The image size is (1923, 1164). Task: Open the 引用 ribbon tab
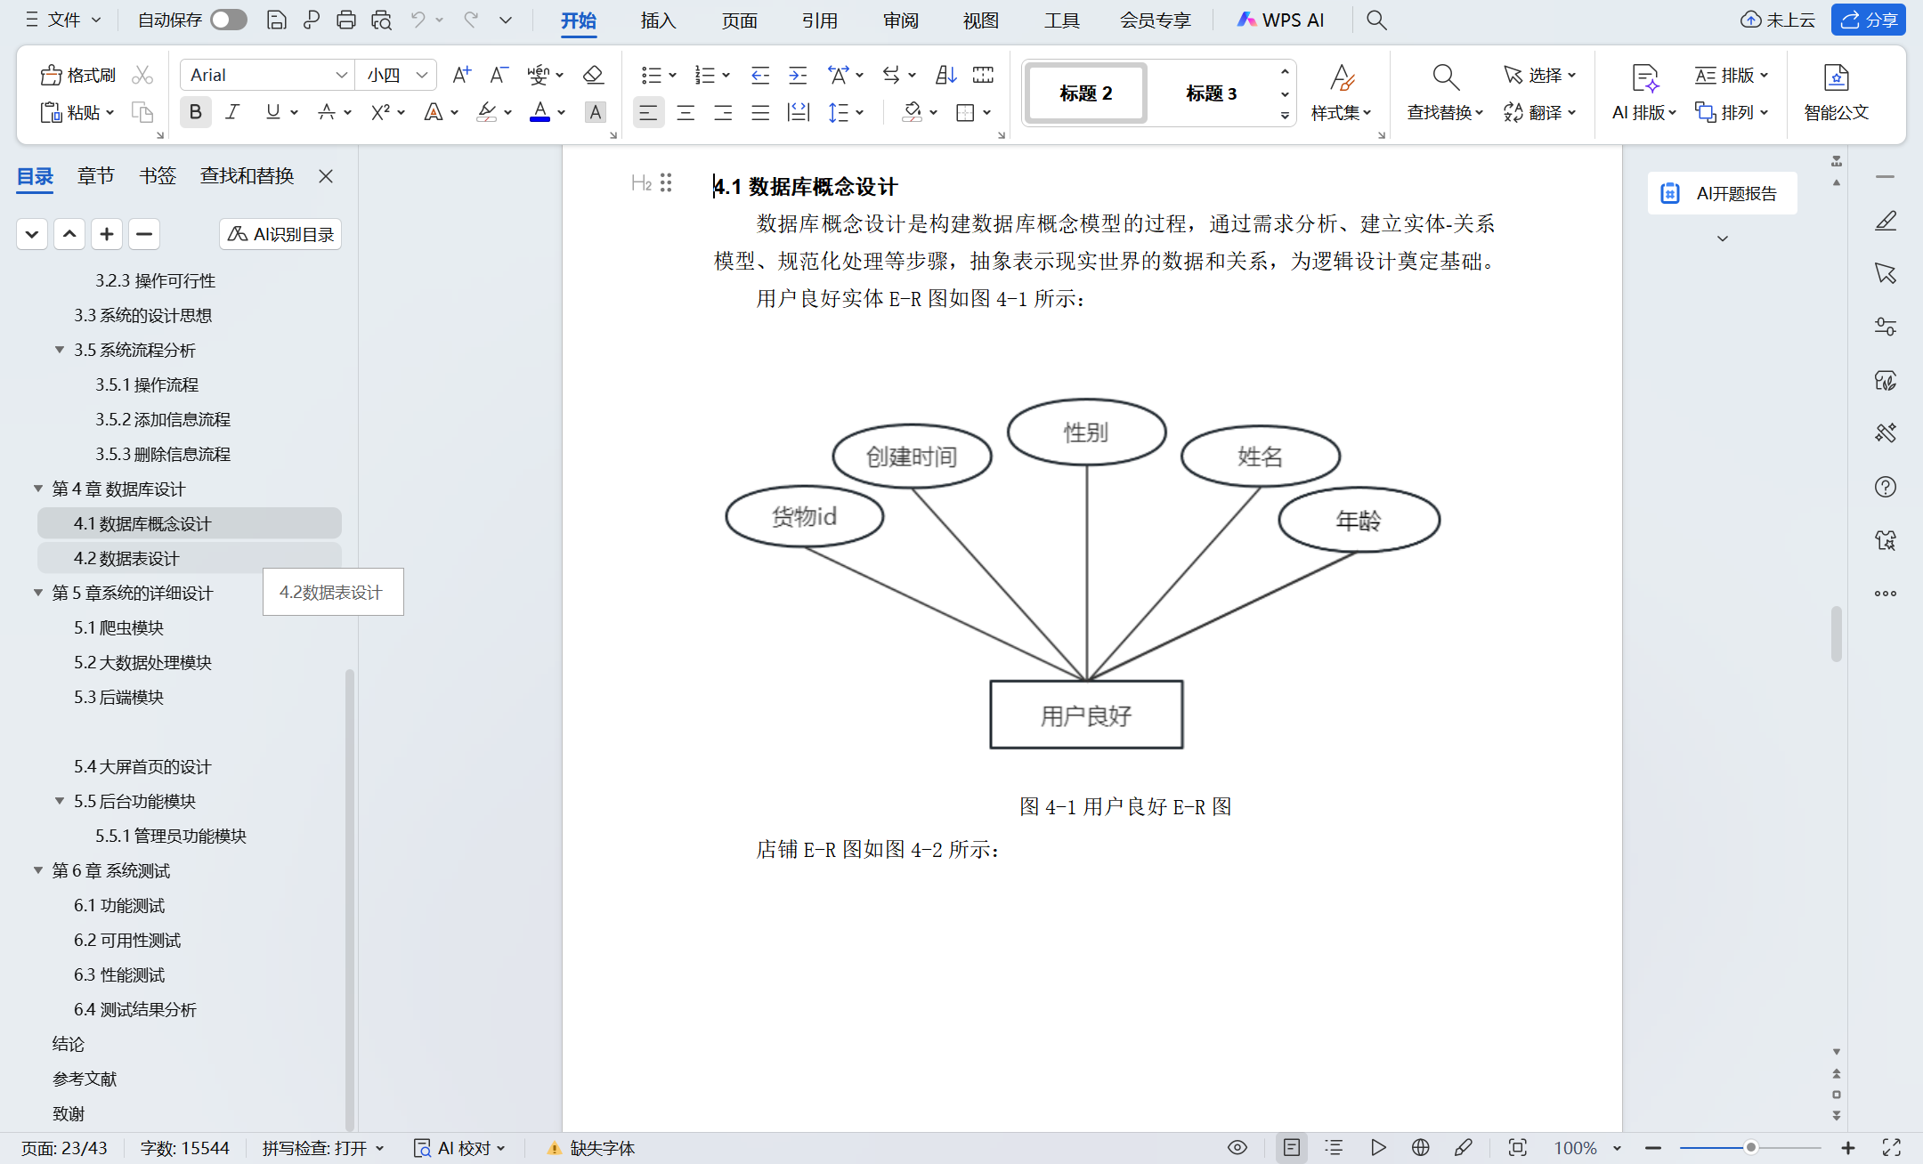[x=819, y=20]
